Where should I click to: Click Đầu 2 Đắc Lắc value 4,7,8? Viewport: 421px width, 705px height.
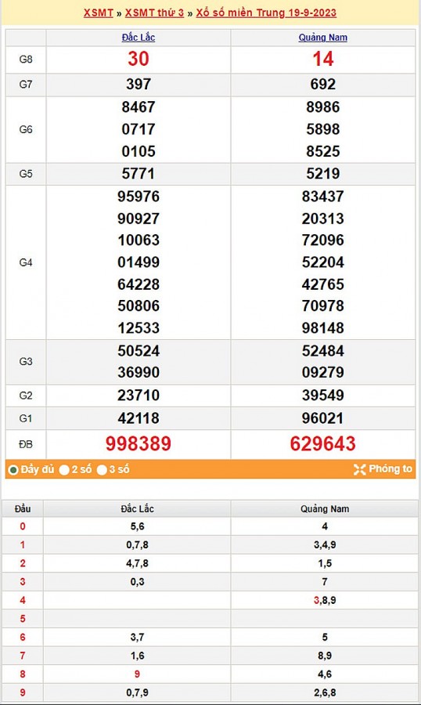(138, 563)
